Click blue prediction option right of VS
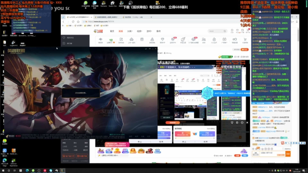Screen dimensions: 308x173 pyautogui.click(x=207, y=134)
